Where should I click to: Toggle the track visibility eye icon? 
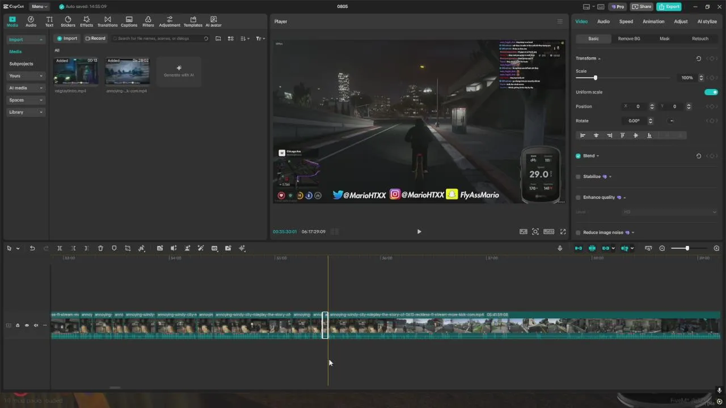pyautogui.click(x=27, y=325)
